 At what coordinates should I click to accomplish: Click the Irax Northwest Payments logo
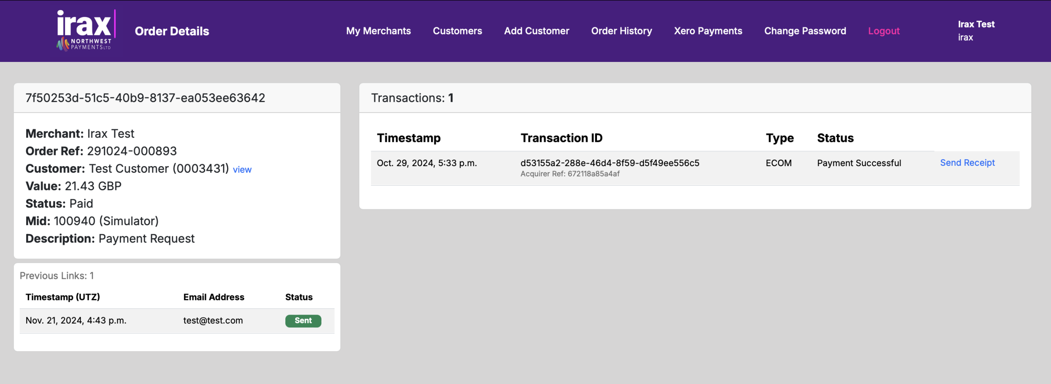85,31
